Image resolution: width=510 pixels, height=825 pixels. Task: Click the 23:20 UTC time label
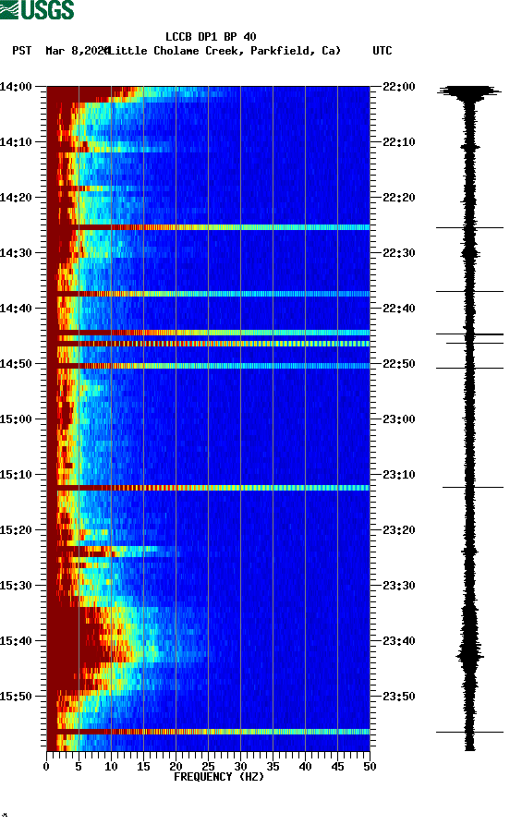click(x=399, y=530)
